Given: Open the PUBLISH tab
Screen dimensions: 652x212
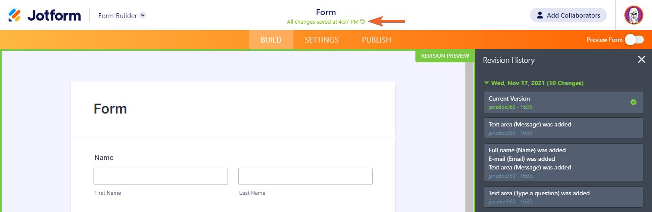Looking at the screenshot, I should click(x=376, y=40).
